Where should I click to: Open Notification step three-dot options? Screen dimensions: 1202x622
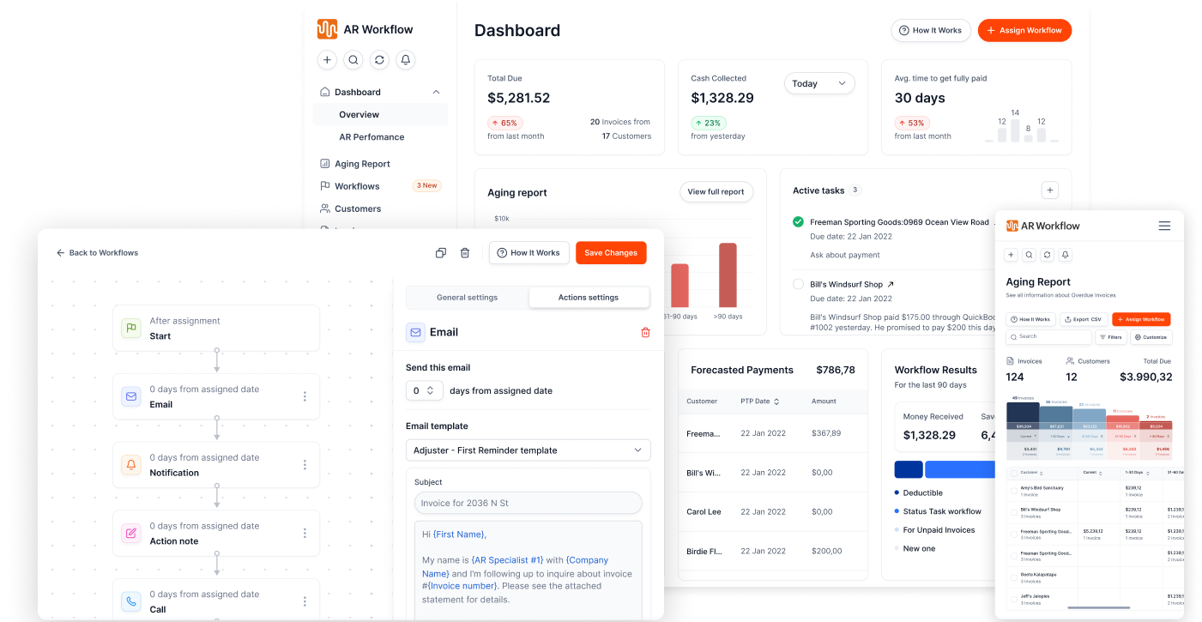[x=305, y=465]
